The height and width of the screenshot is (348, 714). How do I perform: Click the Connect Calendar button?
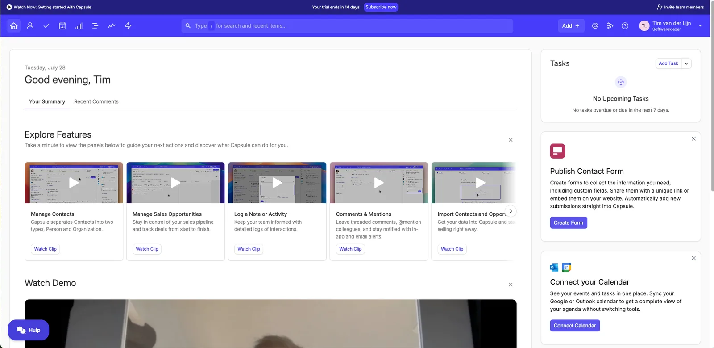pyautogui.click(x=575, y=326)
